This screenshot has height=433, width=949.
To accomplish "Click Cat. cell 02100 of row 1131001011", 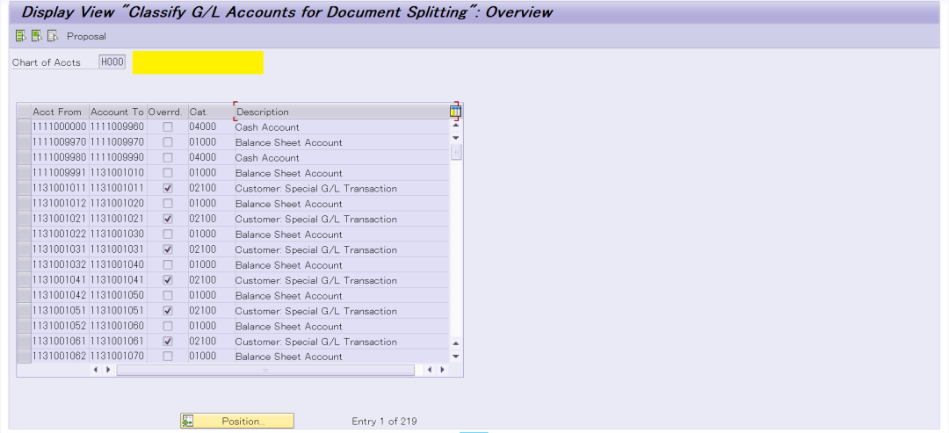I will (x=211, y=188).
